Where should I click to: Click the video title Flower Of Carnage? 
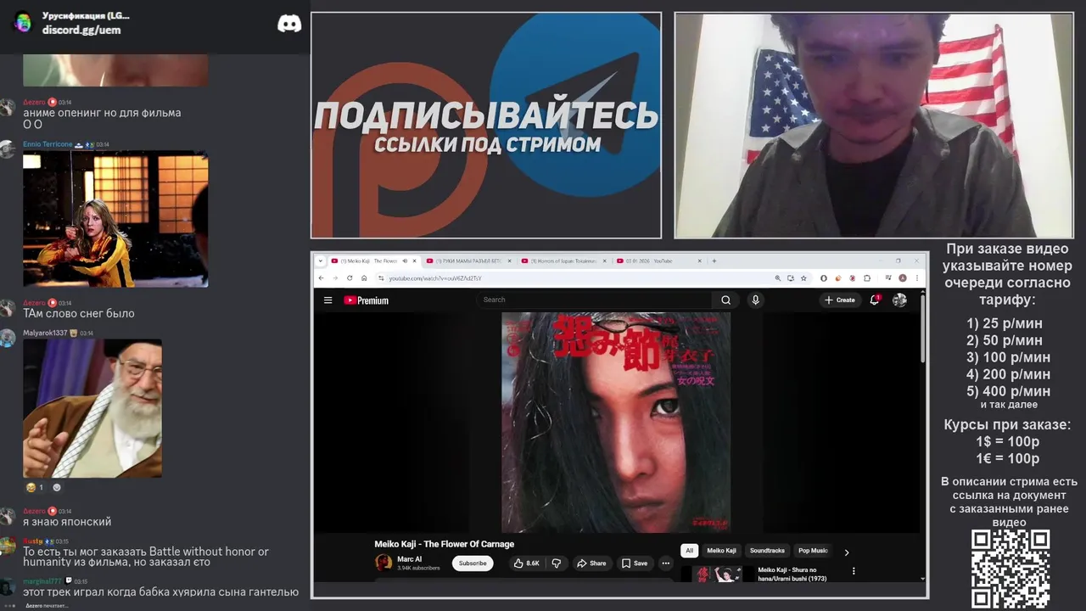[x=444, y=544]
